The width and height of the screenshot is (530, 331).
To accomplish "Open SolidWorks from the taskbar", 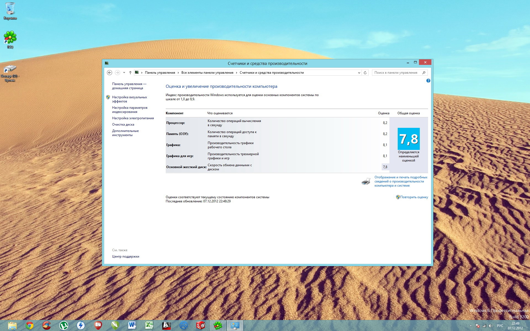I will point(201,325).
